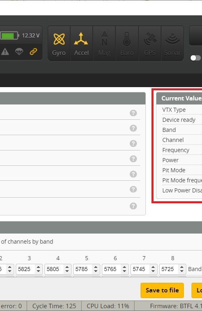Click the Accel sensor icon
Viewport: 202px width, 311px height.
(x=81, y=44)
